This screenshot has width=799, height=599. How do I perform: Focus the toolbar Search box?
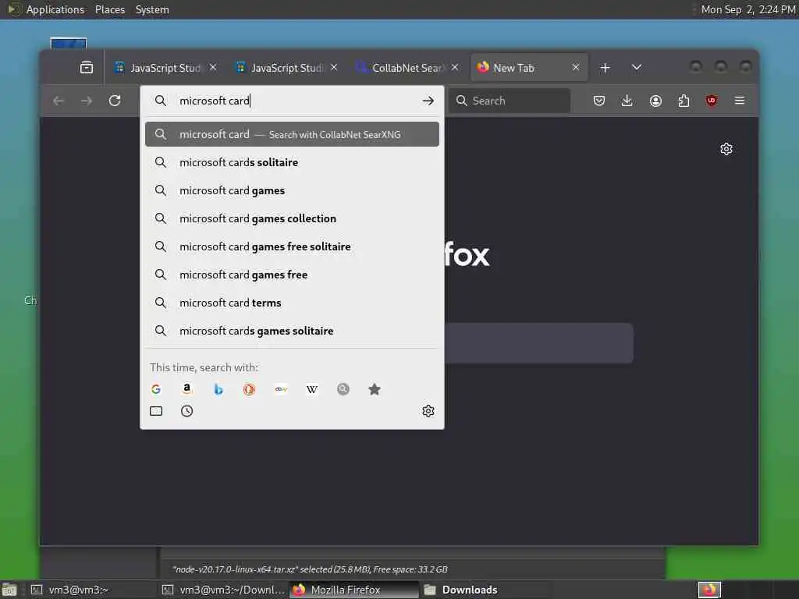(510, 101)
